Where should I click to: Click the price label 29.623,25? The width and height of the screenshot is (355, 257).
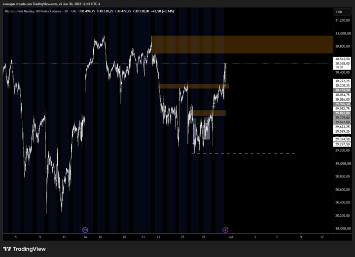coord(342,127)
